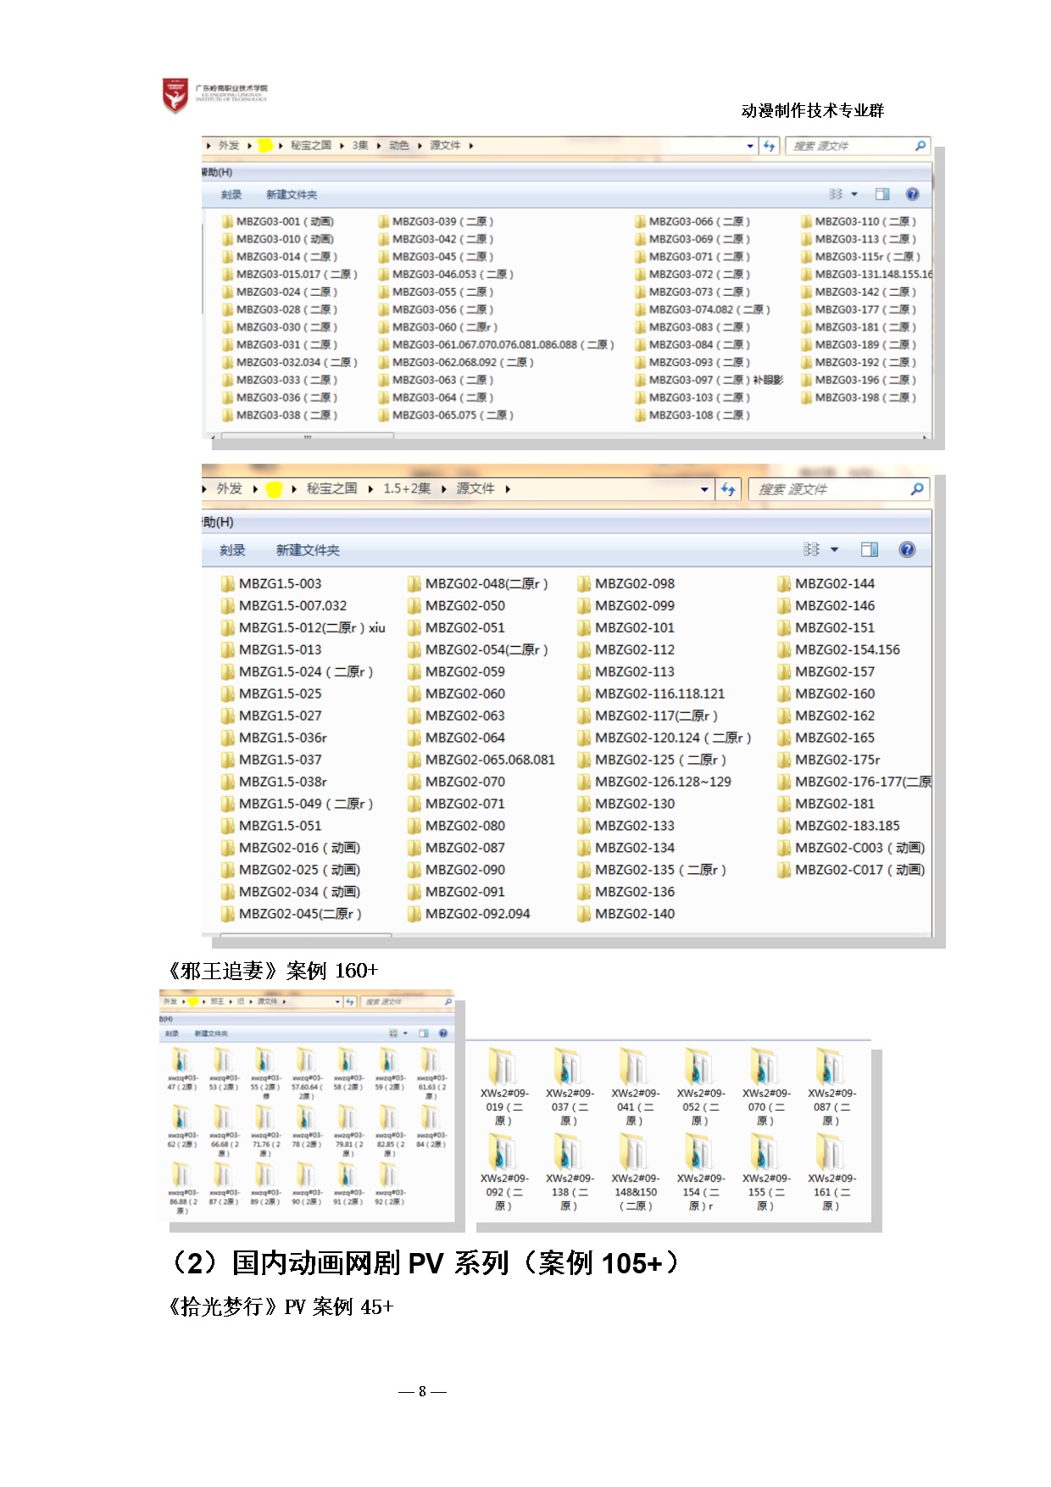Click the 刻录 button in the 3集 window
Screen dimensions: 1051x1487
click(231, 195)
